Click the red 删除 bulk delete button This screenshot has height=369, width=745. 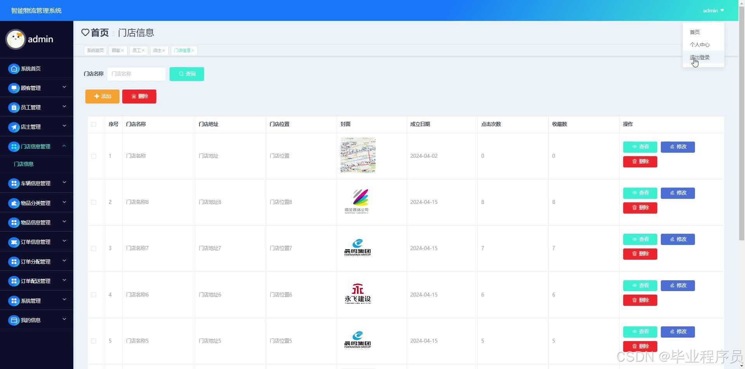139,97
